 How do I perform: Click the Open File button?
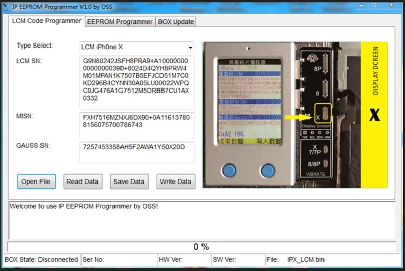point(36,182)
